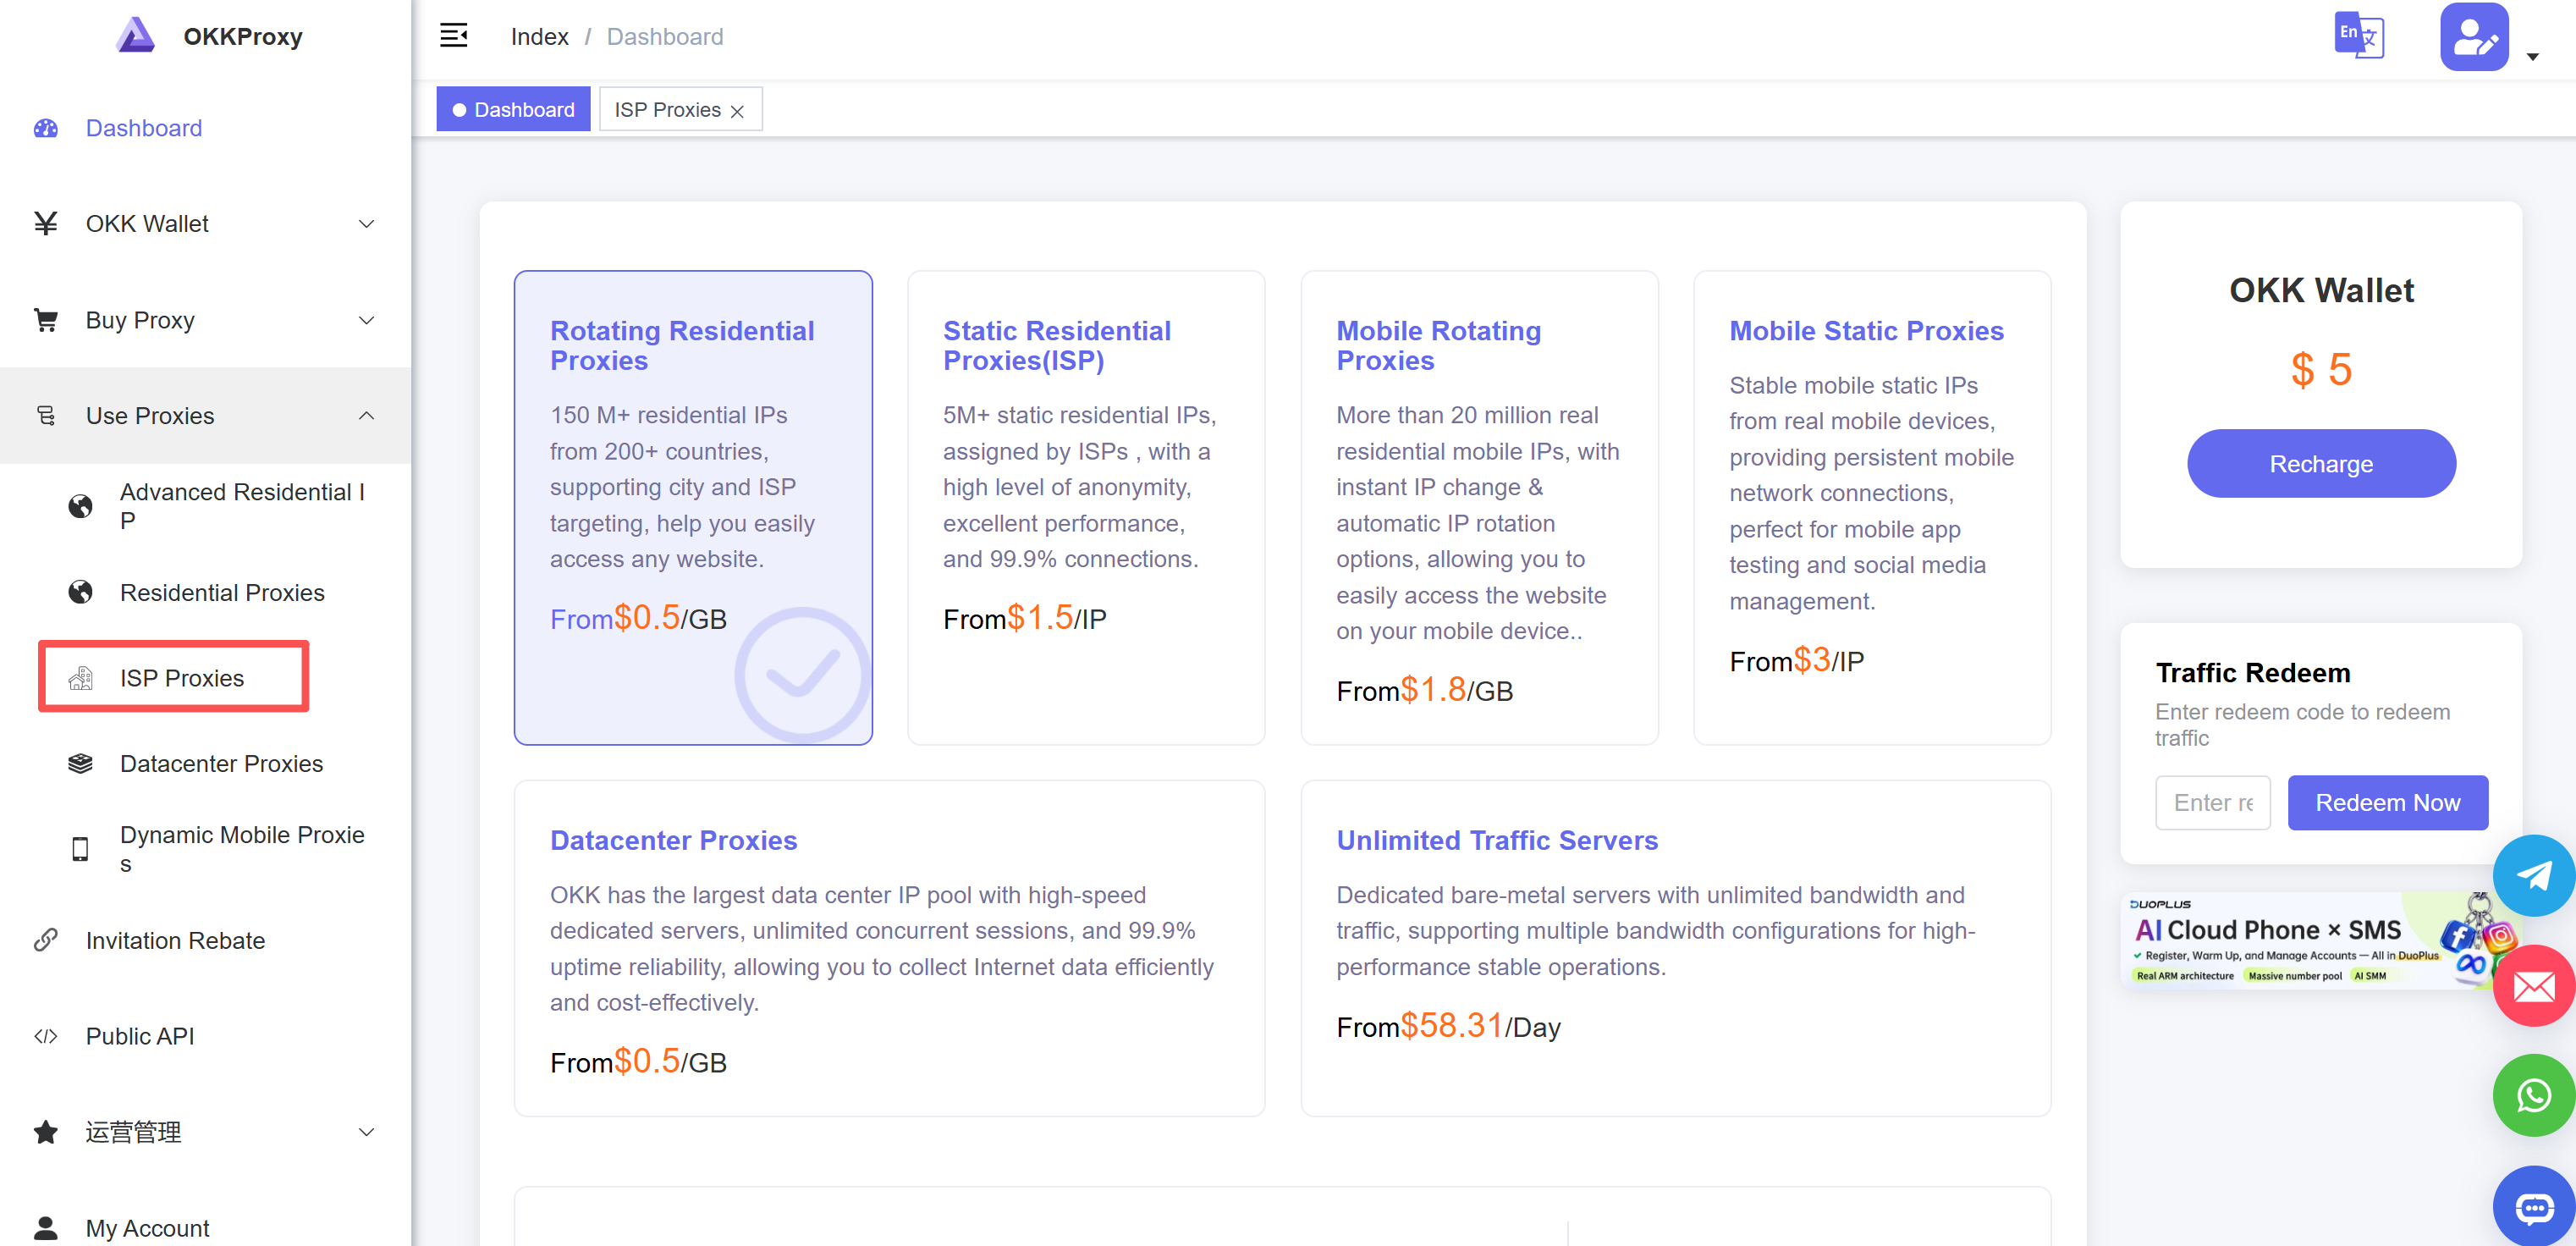The width and height of the screenshot is (2576, 1246).
Task: Click the stacked layers icon beside Datacenter Proxies
Action: click(80, 764)
